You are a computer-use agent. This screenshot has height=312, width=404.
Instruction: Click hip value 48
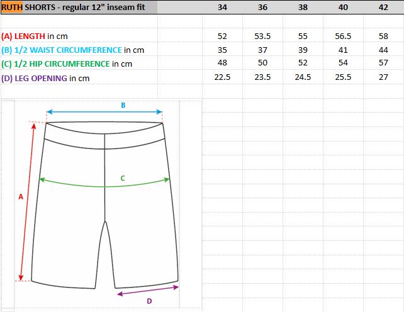click(x=222, y=63)
